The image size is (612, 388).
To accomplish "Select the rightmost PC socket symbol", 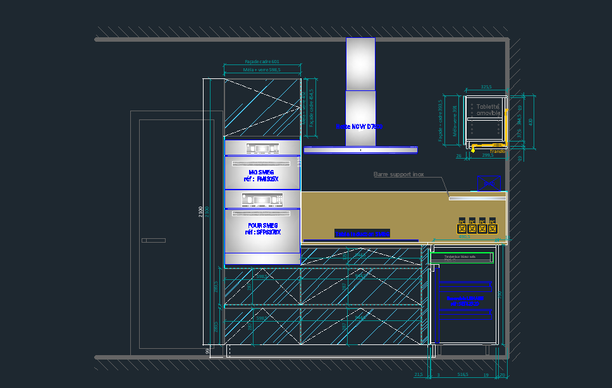I will pos(493,227).
